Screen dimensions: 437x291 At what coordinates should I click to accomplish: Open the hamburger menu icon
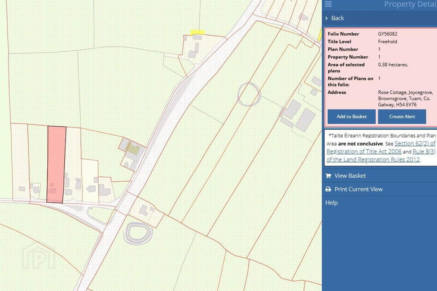pyautogui.click(x=328, y=4)
